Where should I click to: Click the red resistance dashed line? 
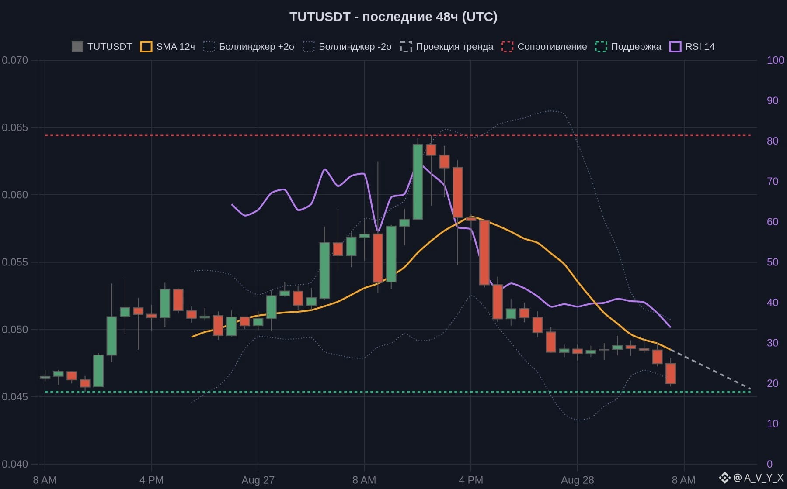click(x=398, y=135)
